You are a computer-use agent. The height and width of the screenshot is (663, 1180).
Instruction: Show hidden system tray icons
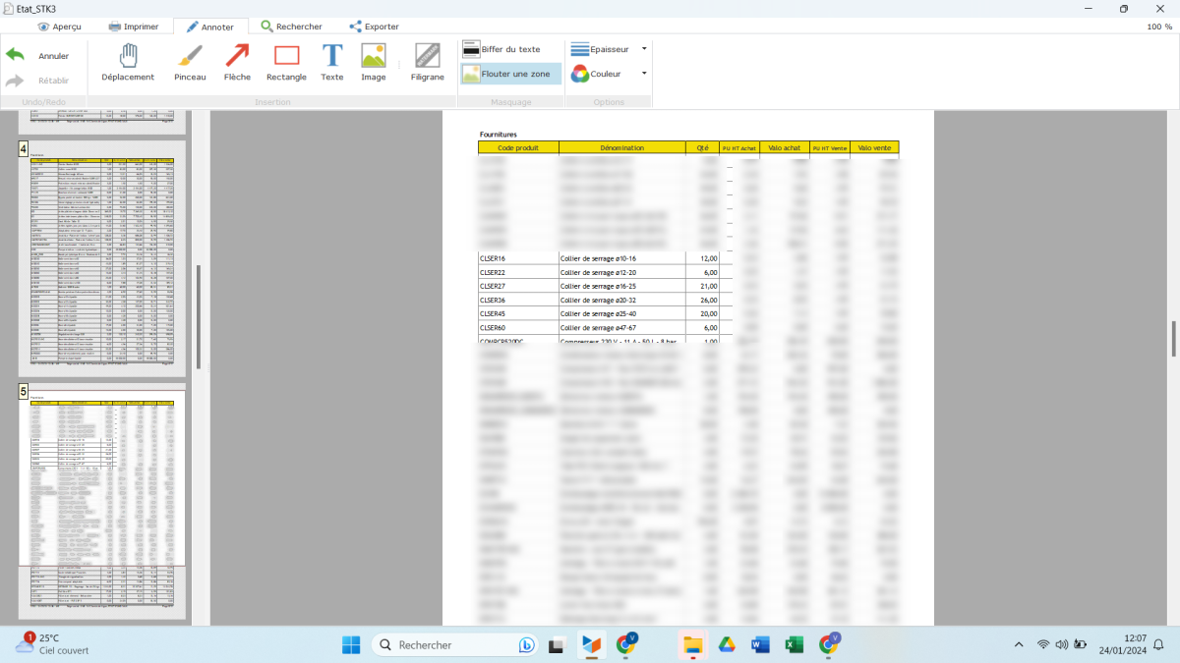1018,644
